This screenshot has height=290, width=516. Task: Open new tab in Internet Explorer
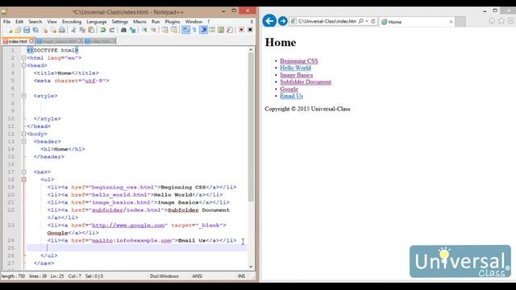[x=460, y=22]
